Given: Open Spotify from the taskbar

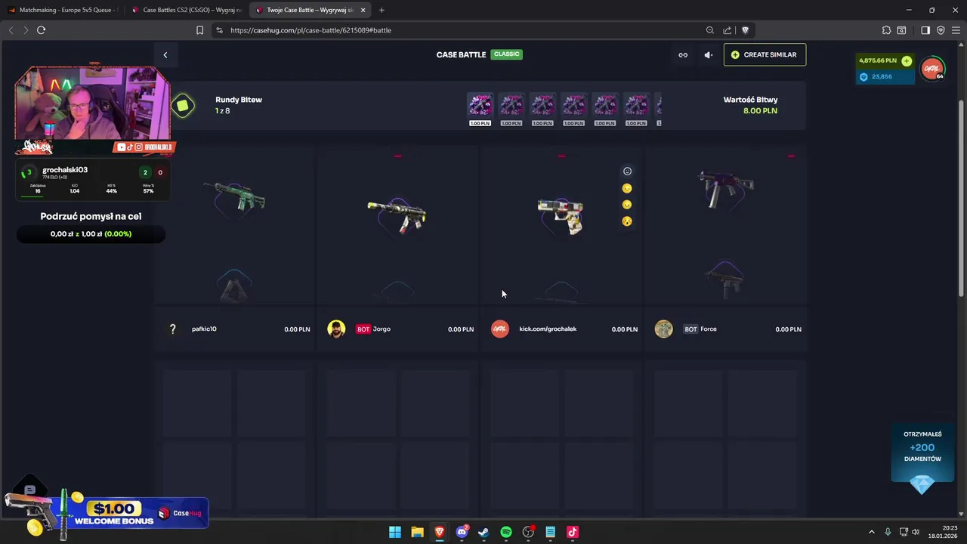Looking at the screenshot, I should (506, 532).
